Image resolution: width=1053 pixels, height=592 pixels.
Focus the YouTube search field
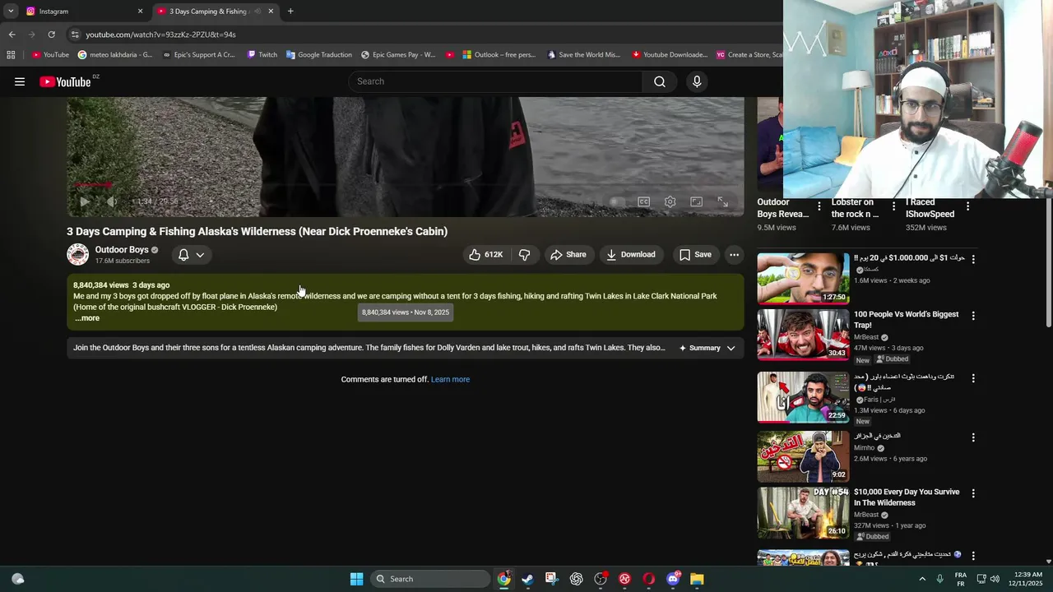[x=497, y=81]
